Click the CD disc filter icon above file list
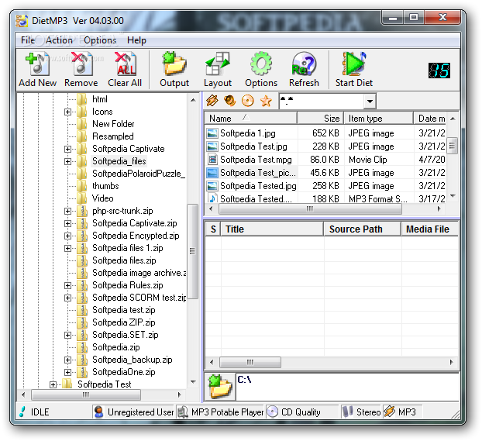The image size is (482, 441). click(247, 101)
